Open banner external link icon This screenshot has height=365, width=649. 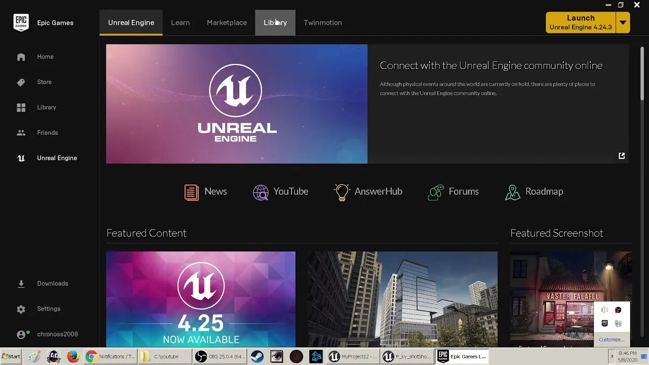(622, 156)
